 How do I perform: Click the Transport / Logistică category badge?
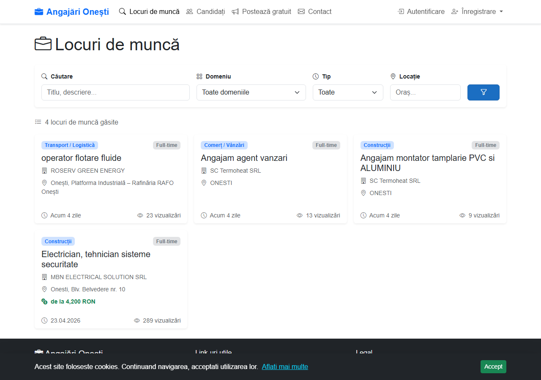tap(70, 145)
